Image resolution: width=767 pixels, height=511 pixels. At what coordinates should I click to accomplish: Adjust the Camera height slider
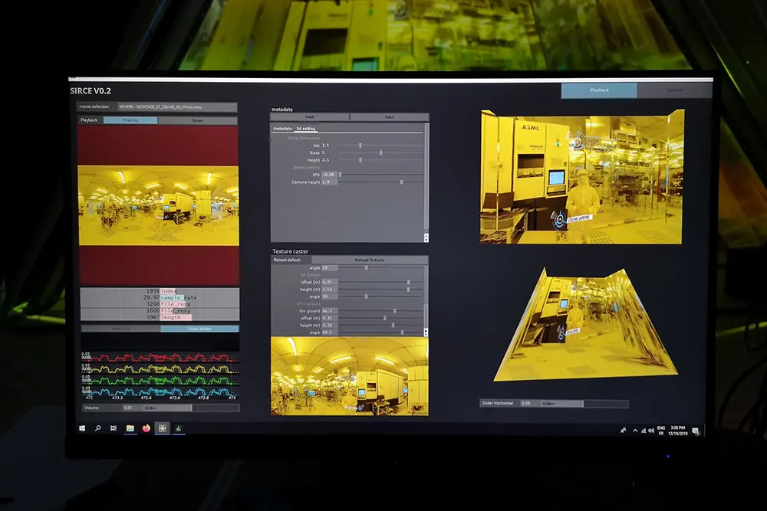pos(380,182)
